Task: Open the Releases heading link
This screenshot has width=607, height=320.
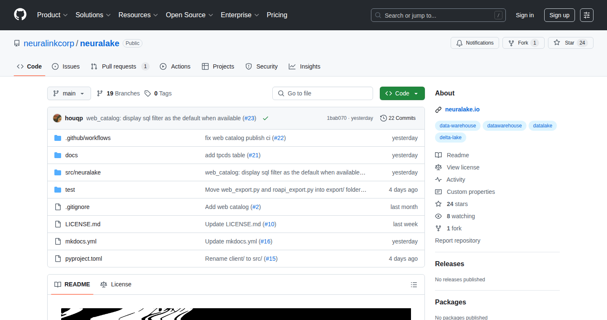Action: [449, 264]
